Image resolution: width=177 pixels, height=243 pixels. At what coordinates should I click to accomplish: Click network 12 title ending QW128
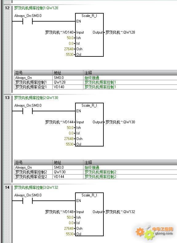[36, 8]
